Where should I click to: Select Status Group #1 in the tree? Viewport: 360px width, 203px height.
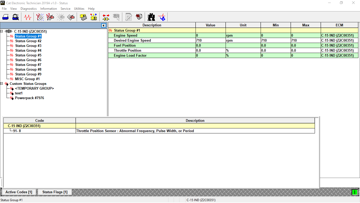[28, 36]
